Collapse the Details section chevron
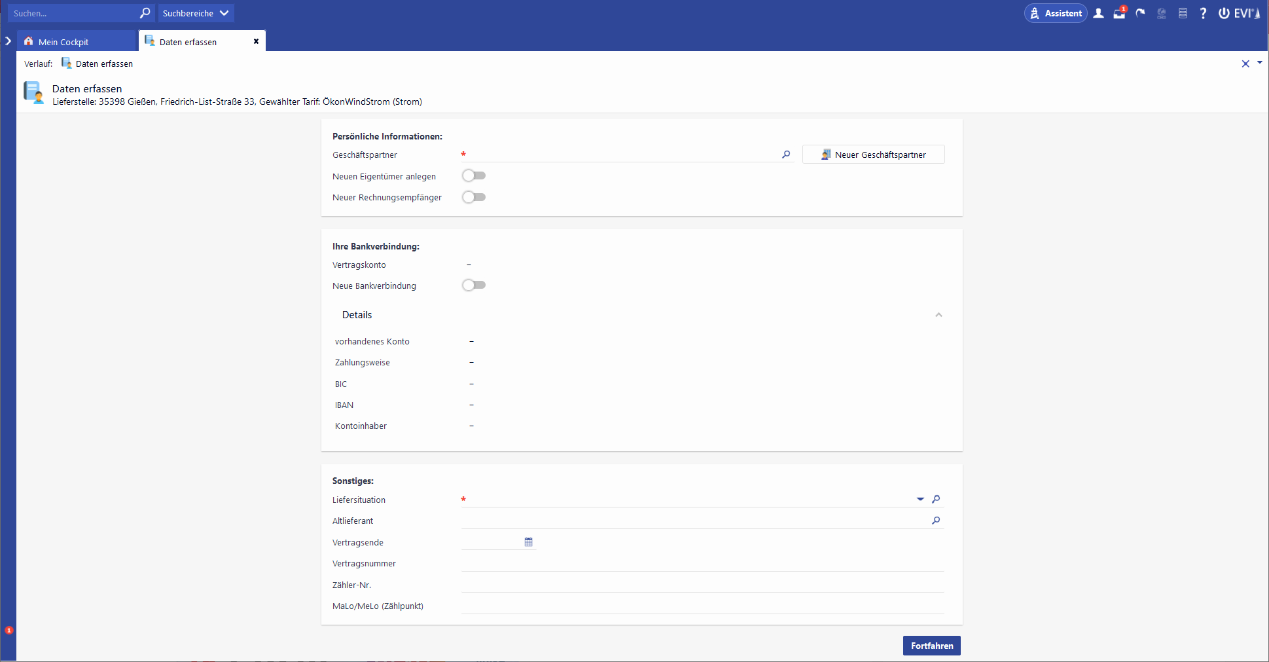The width and height of the screenshot is (1269, 662). (938, 315)
